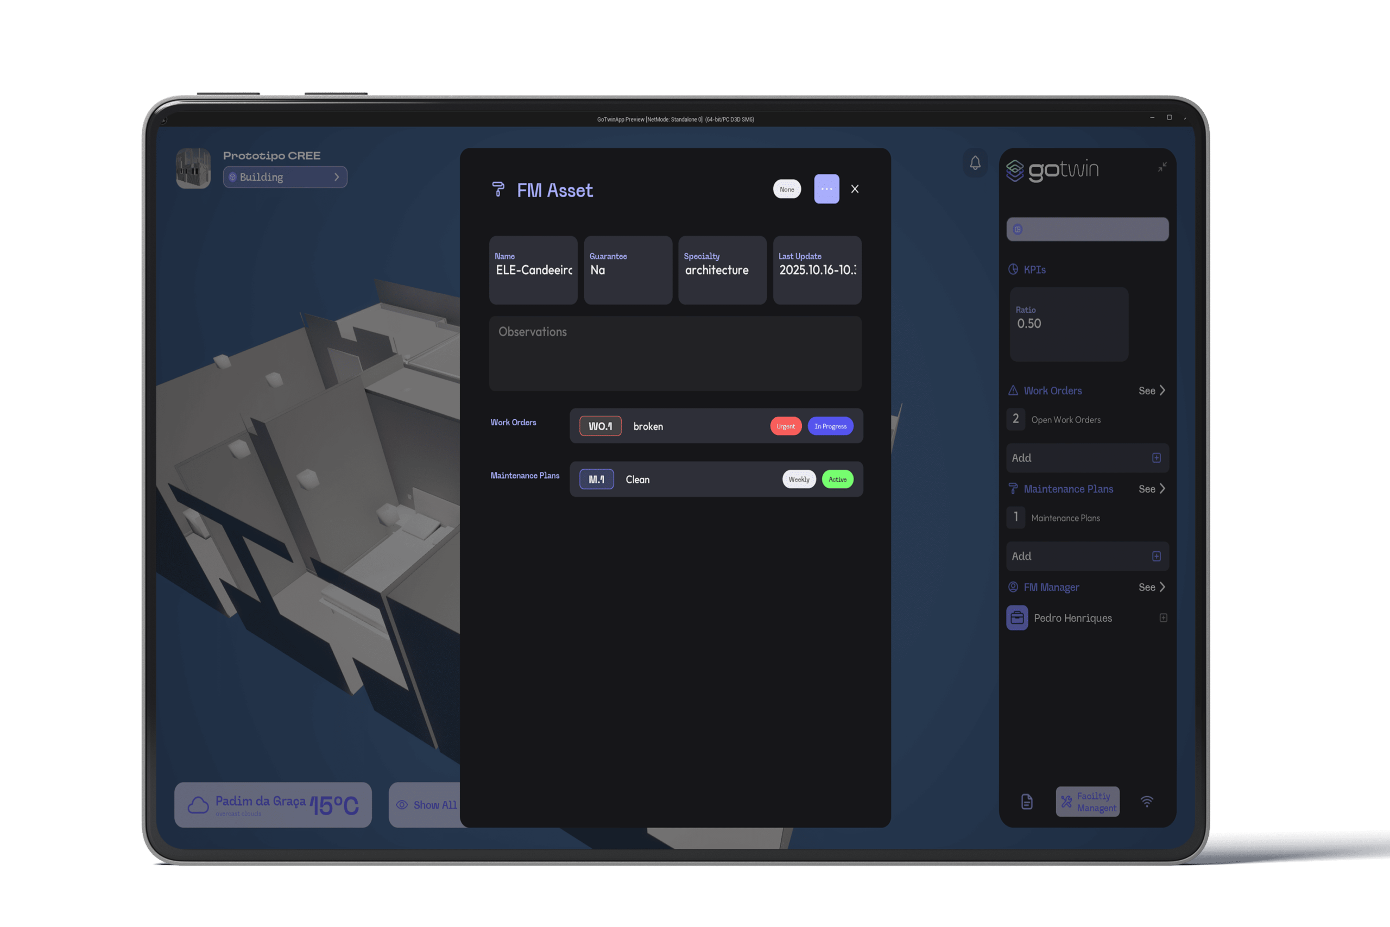Click the Prototipo CREE building thumbnail

[x=193, y=168]
